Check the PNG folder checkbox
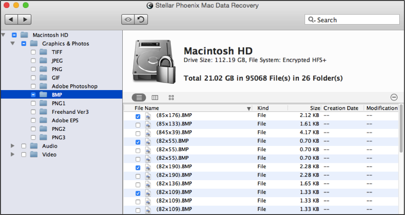Viewport: 405px width, 215px height. coord(33,69)
